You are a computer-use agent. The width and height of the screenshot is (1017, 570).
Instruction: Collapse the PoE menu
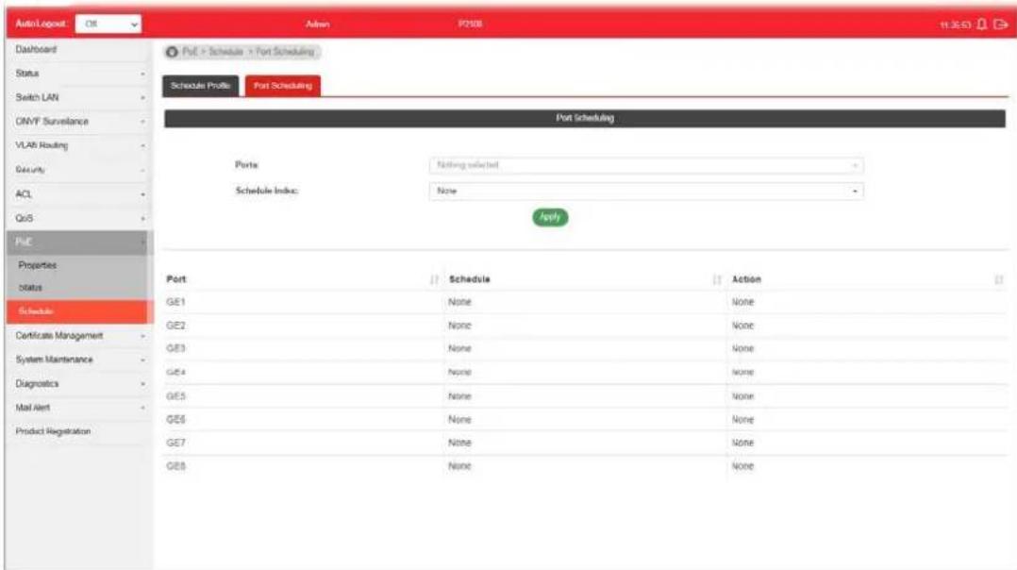[78, 242]
